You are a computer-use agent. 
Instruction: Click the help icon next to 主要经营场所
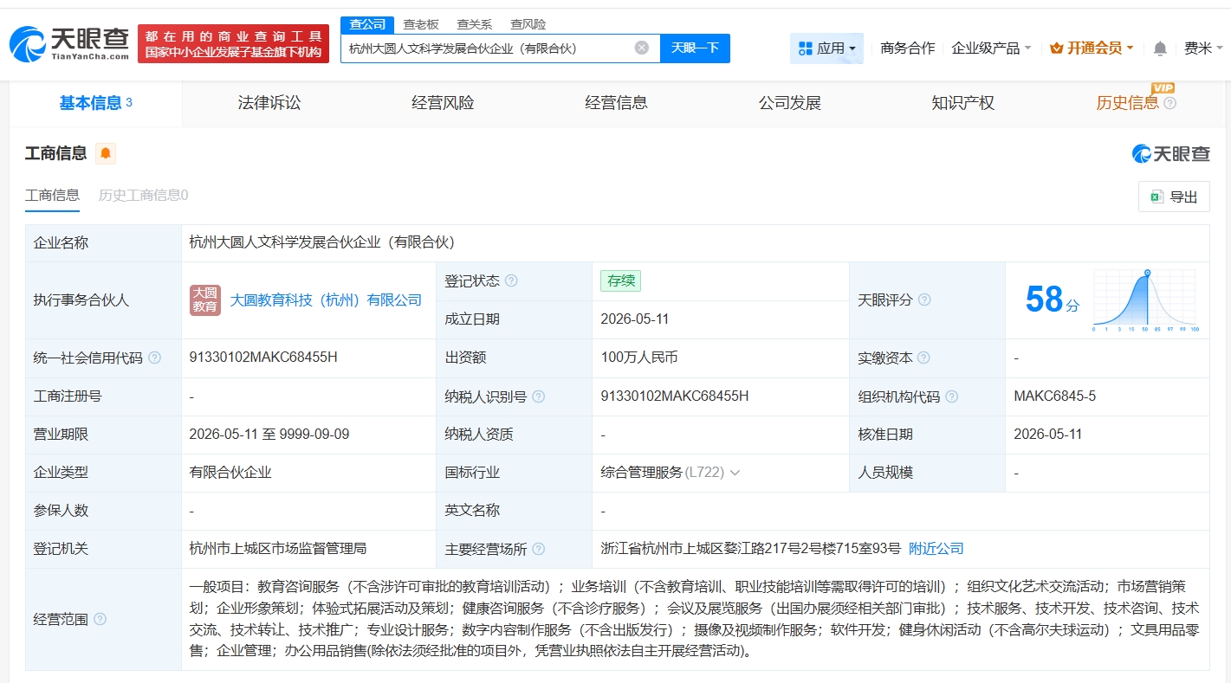[x=539, y=549]
